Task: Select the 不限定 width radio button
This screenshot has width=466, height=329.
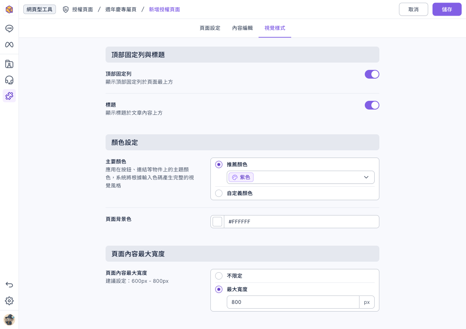Action: 219,276
